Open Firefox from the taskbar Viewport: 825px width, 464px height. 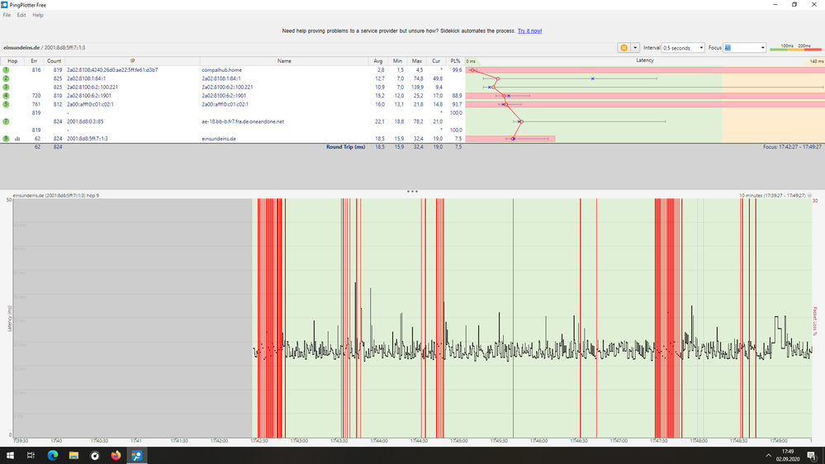[116, 455]
